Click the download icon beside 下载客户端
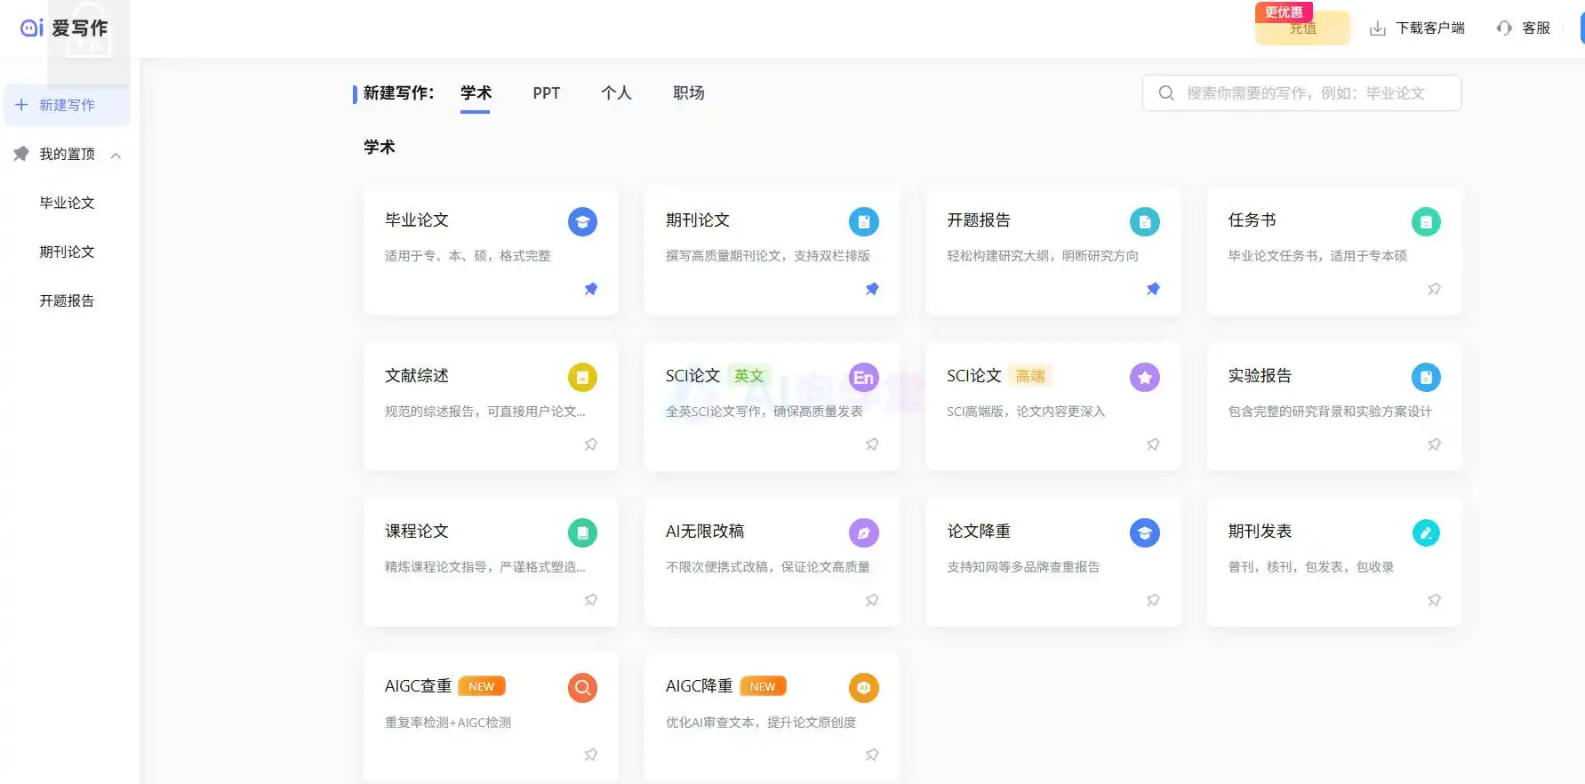The width and height of the screenshot is (1585, 784). tap(1377, 28)
